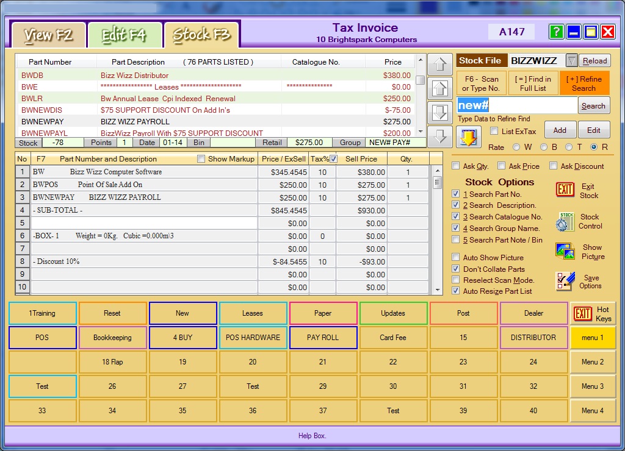Click the boxed up arrow button beside the parts list
The image size is (625, 451).
[x=440, y=88]
